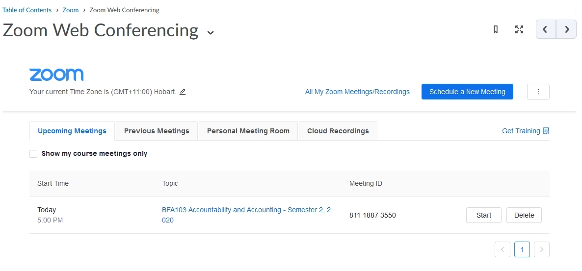Open the Personal Meeting Room tab
The width and height of the screenshot is (582, 271).
coord(248,131)
